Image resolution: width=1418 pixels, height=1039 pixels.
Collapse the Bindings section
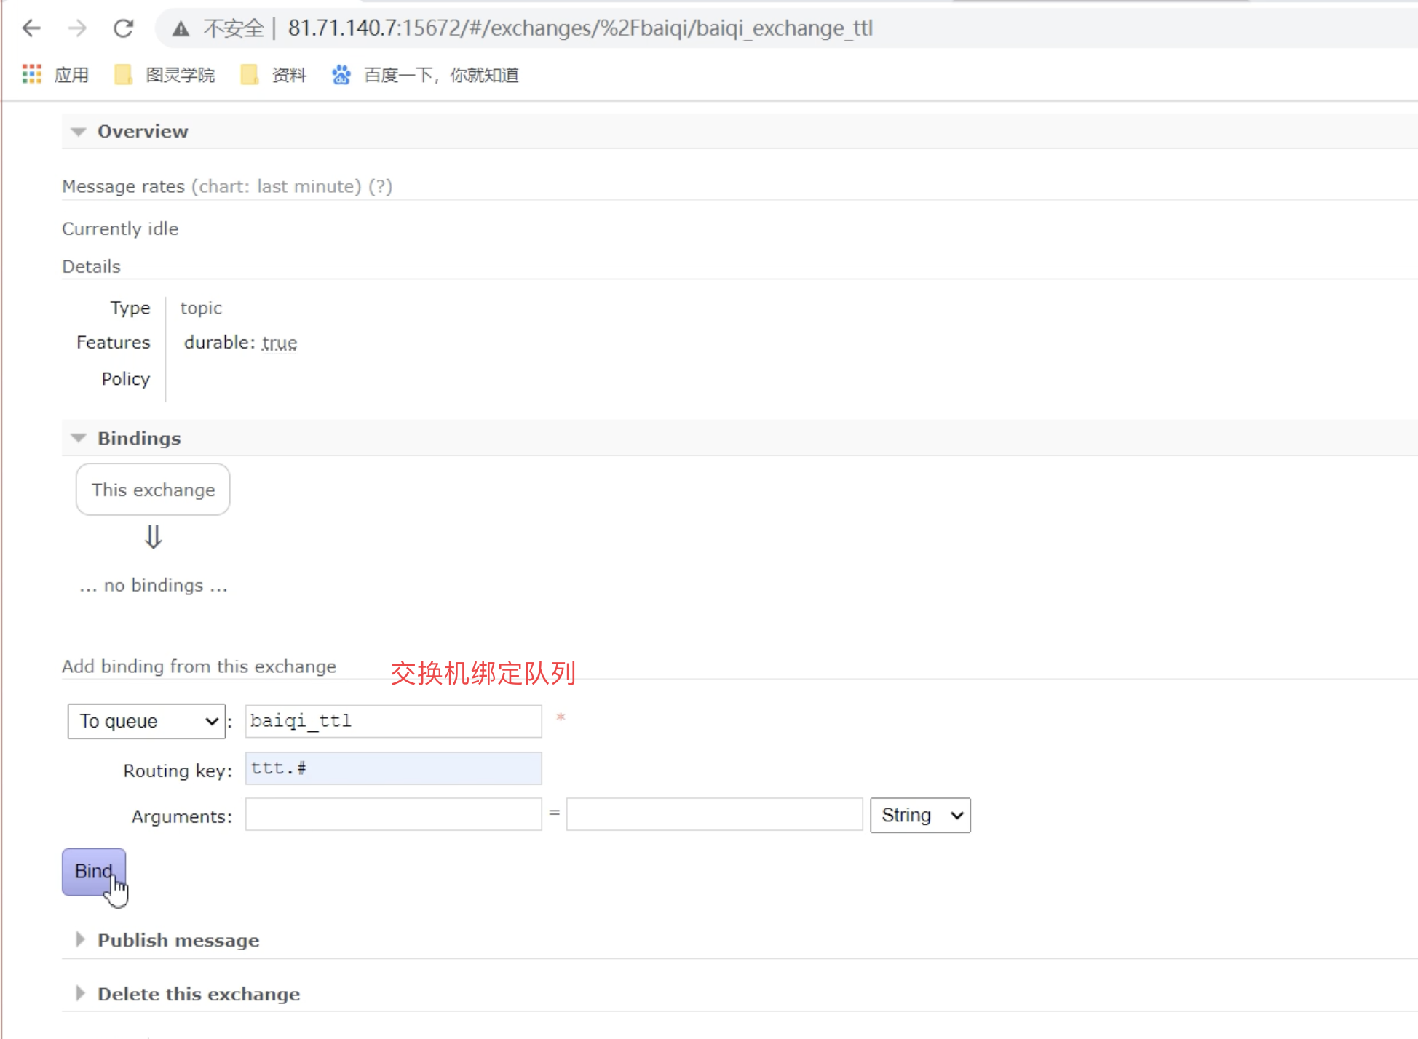[78, 437]
